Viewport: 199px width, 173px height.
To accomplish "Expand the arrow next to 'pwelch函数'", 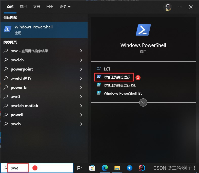I will pyautogui.click(x=81, y=78).
